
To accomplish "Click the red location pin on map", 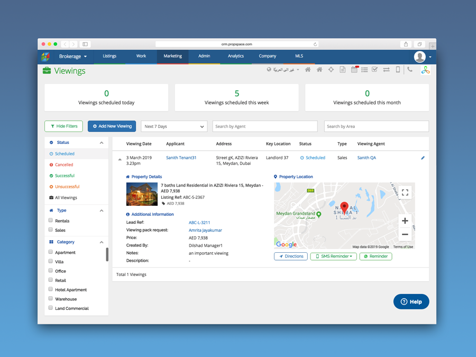I will [344, 208].
